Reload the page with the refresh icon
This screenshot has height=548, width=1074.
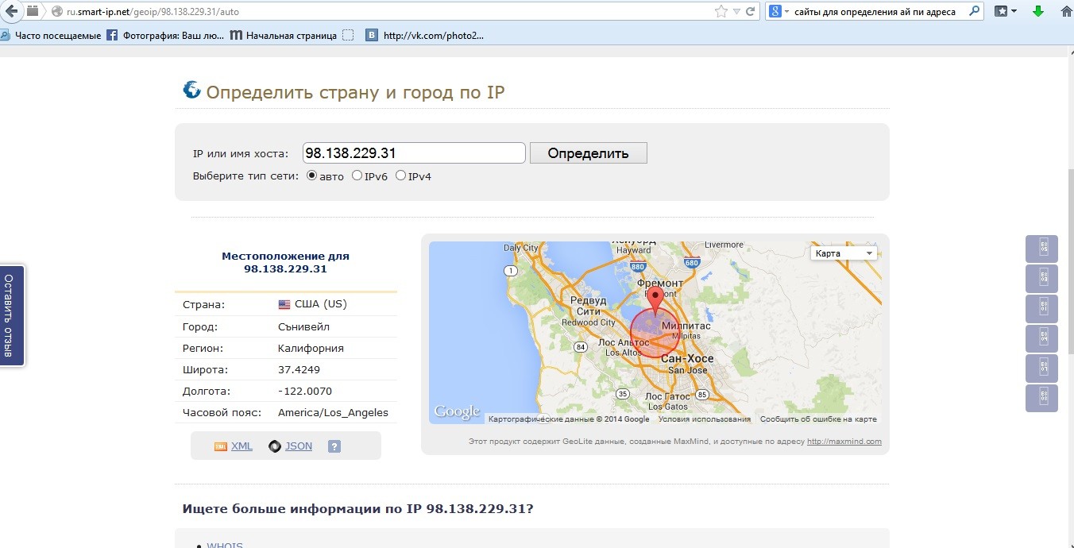[x=750, y=12]
